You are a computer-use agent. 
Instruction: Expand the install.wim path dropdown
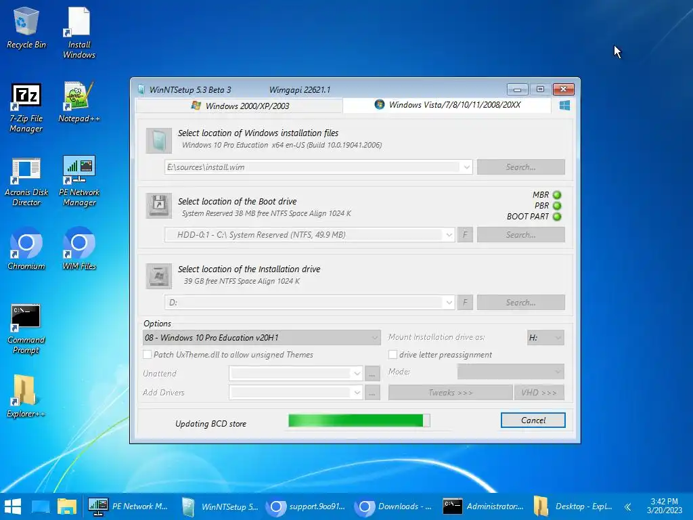(466, 167)
